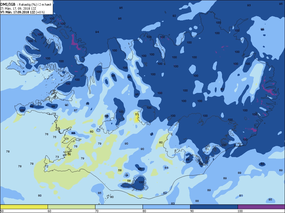
Task: Click the humidity value '94' over the northern sea
Action: [97, 32]
